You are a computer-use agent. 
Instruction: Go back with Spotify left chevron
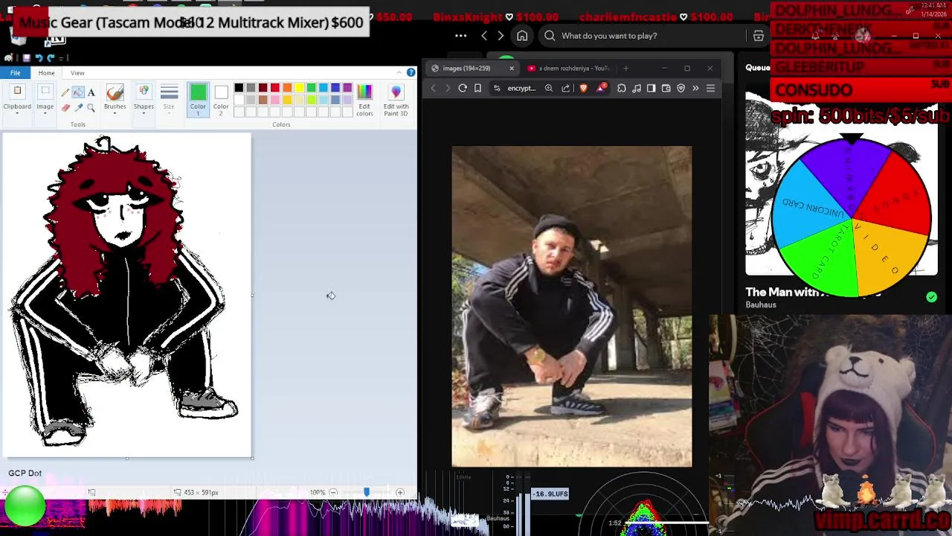tap(484, 36)
